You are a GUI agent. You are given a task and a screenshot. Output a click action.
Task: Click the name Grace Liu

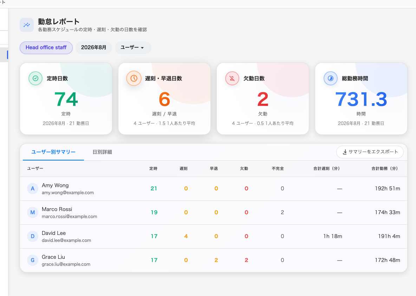pos(53,257)
